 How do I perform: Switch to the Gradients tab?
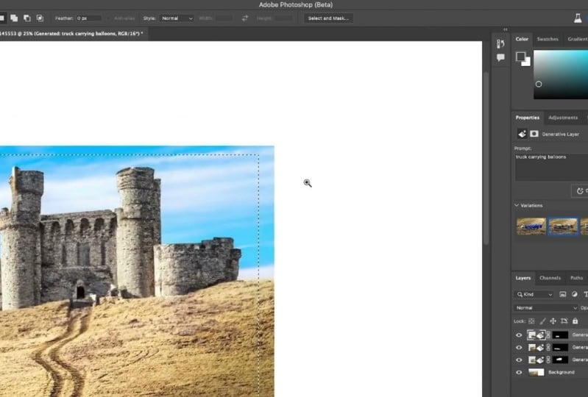tap(578, 39)
